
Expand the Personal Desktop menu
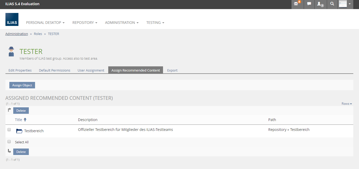[45, 23]
